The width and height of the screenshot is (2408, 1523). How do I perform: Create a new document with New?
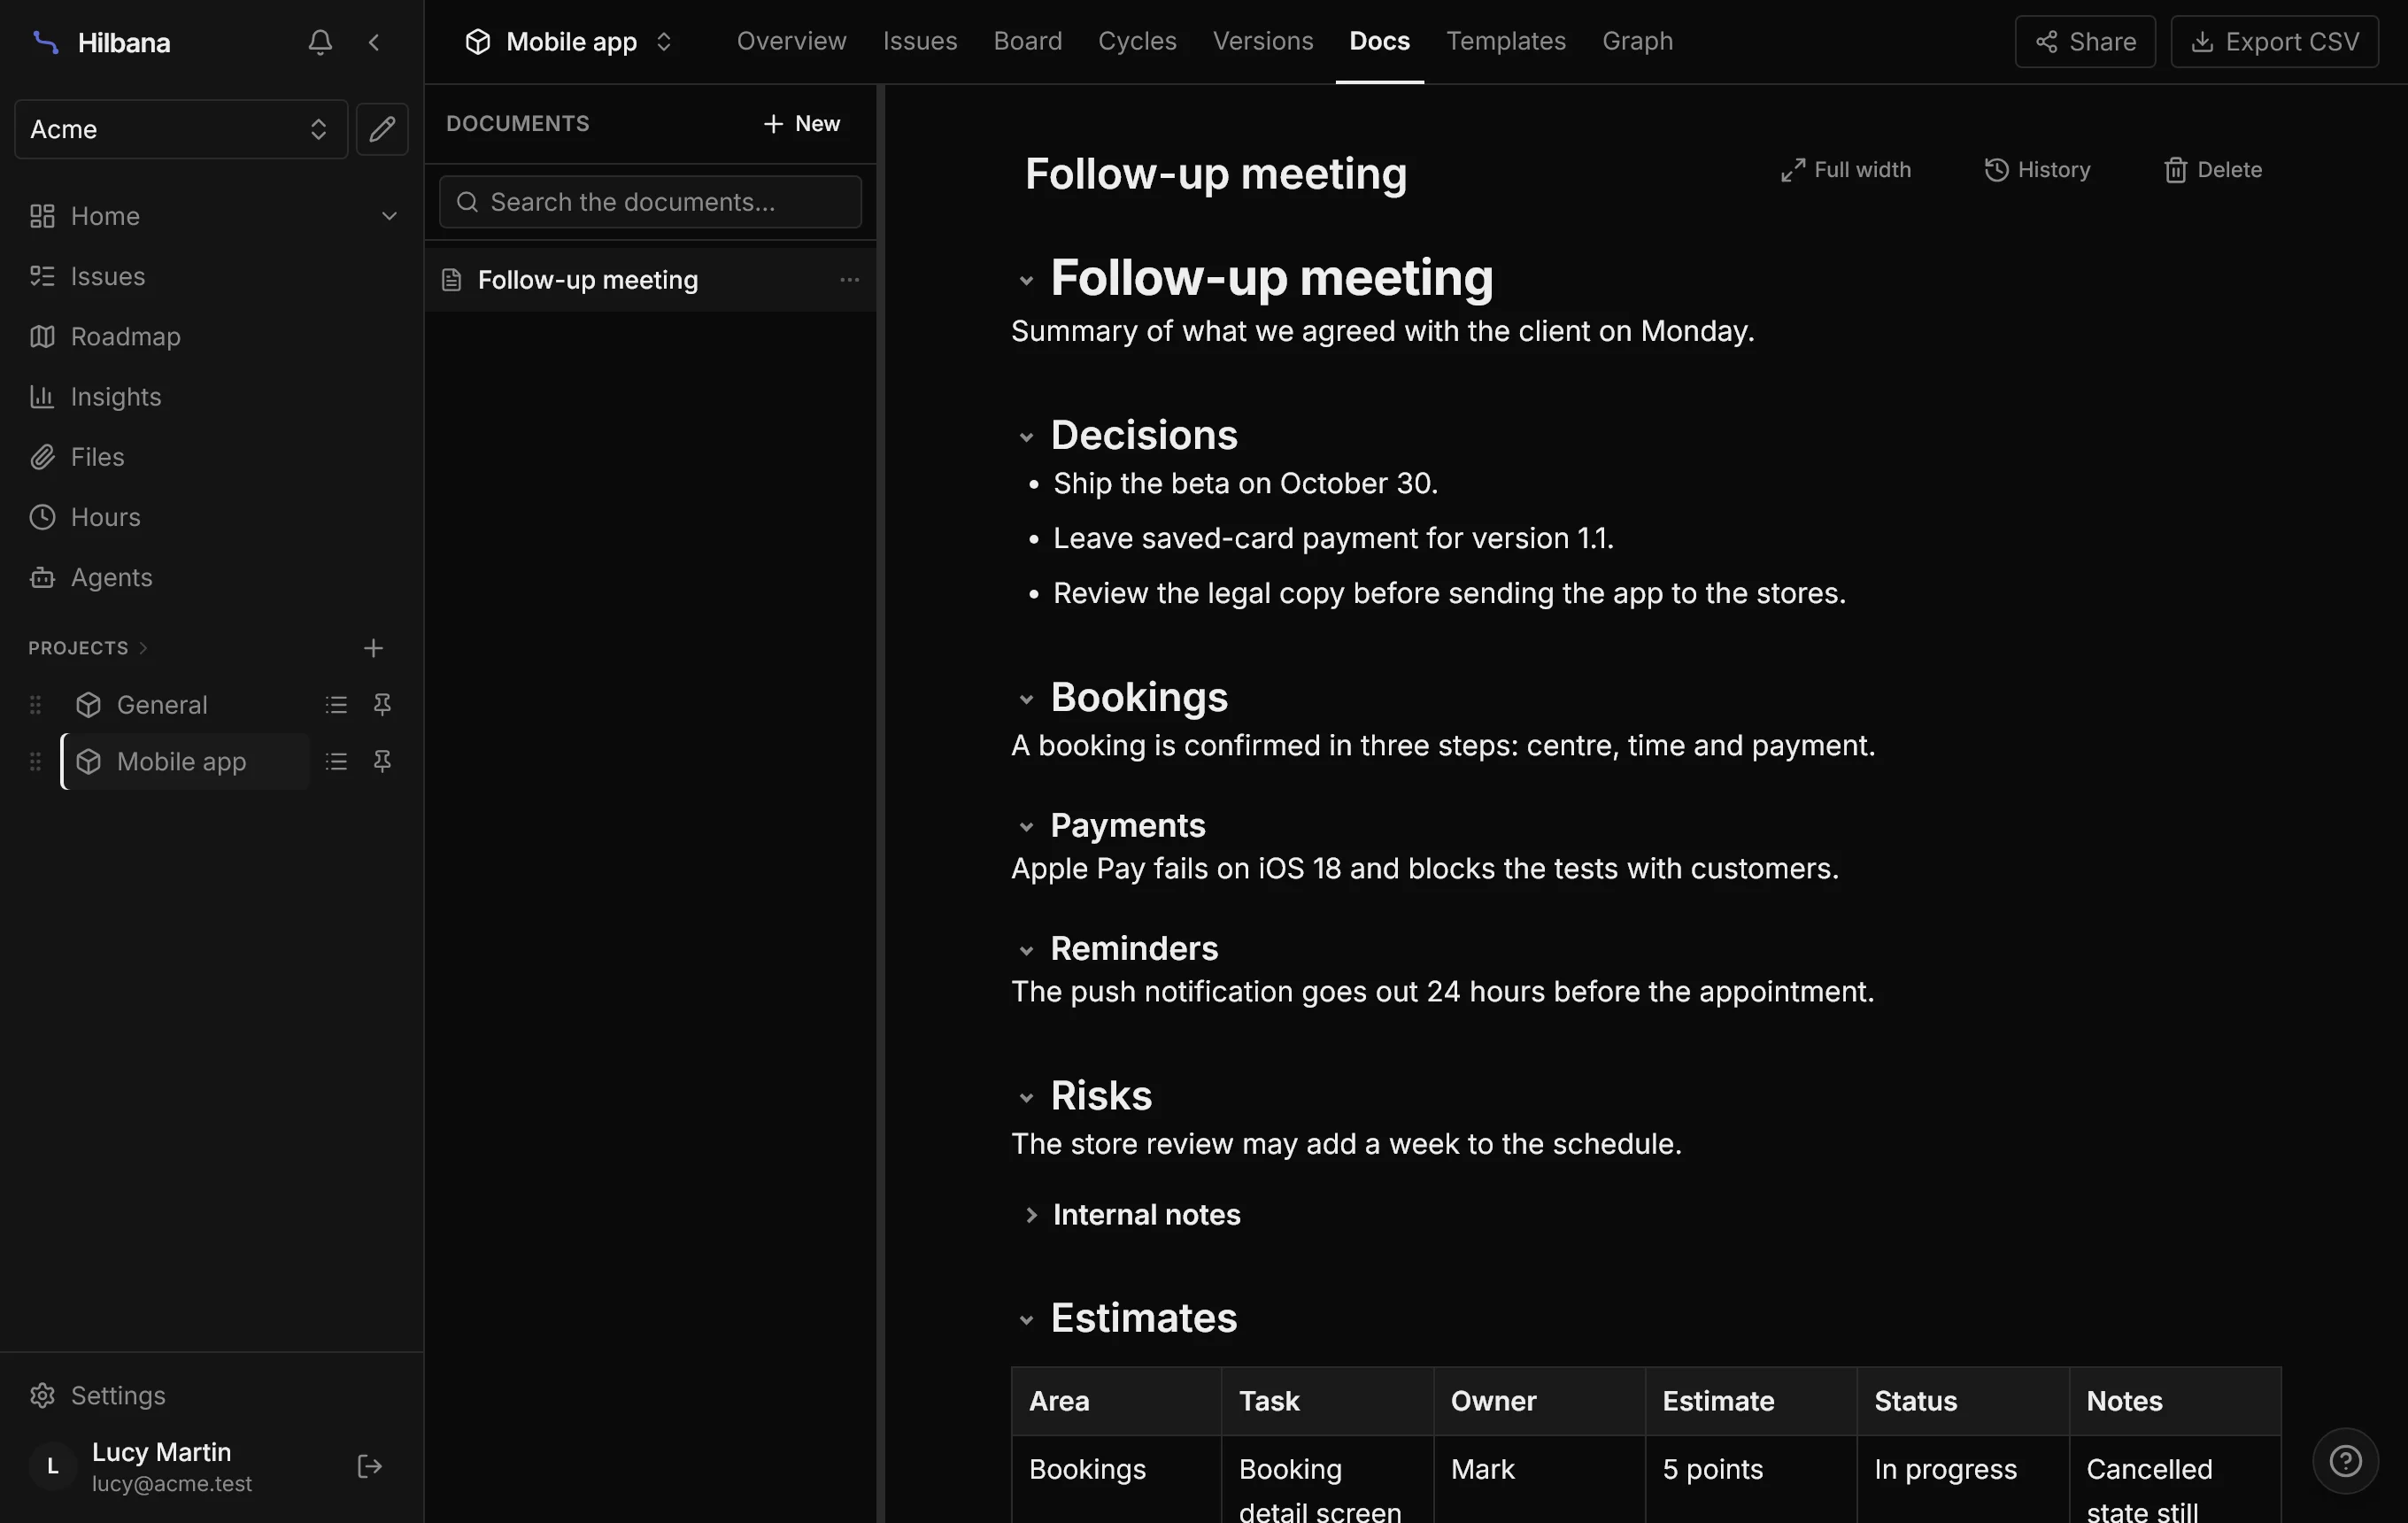point(801,124)
